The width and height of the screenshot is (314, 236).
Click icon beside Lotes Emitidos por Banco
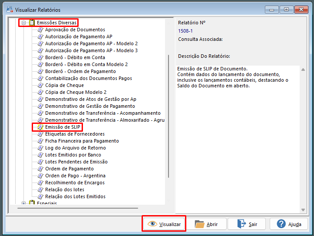pos(41,155)
